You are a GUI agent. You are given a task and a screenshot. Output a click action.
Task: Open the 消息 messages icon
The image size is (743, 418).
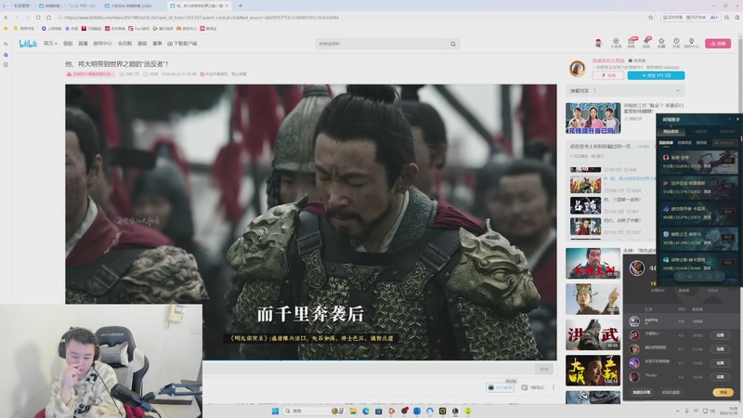pyautogui.click(x=632, y=43)
